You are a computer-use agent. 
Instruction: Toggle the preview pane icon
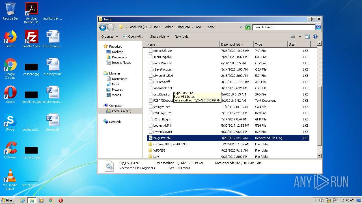click(307, 37)
